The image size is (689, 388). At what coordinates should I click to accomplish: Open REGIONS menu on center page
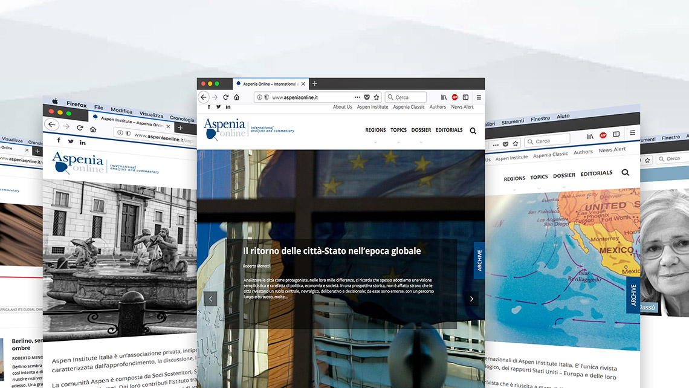(375, 130)
